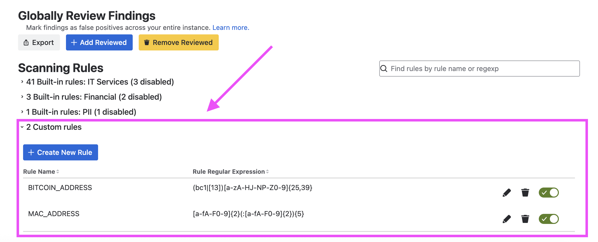This screenshot has height=242, width=598.
Task: Click the search magnifier icon
Action: (384, 69)
